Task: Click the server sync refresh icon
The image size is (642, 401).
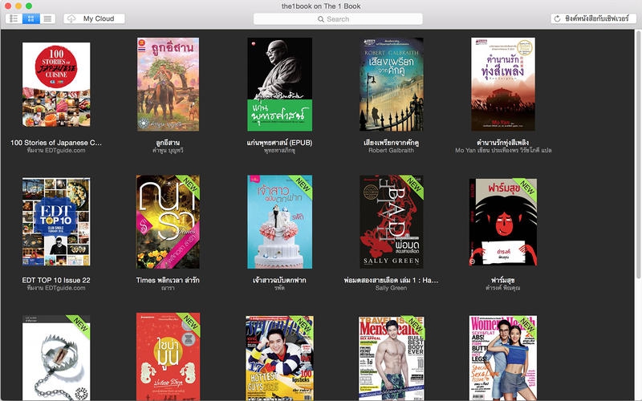Action: (557, 18)
